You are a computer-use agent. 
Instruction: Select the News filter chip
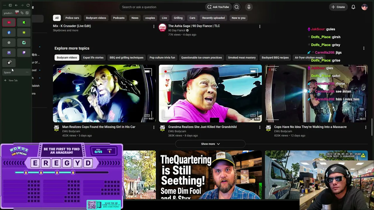coord(135,18)
